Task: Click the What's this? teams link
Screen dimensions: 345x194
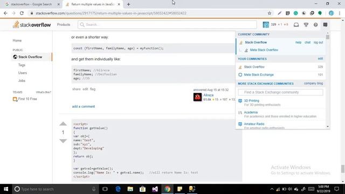Action: click(x=43, y=92)
